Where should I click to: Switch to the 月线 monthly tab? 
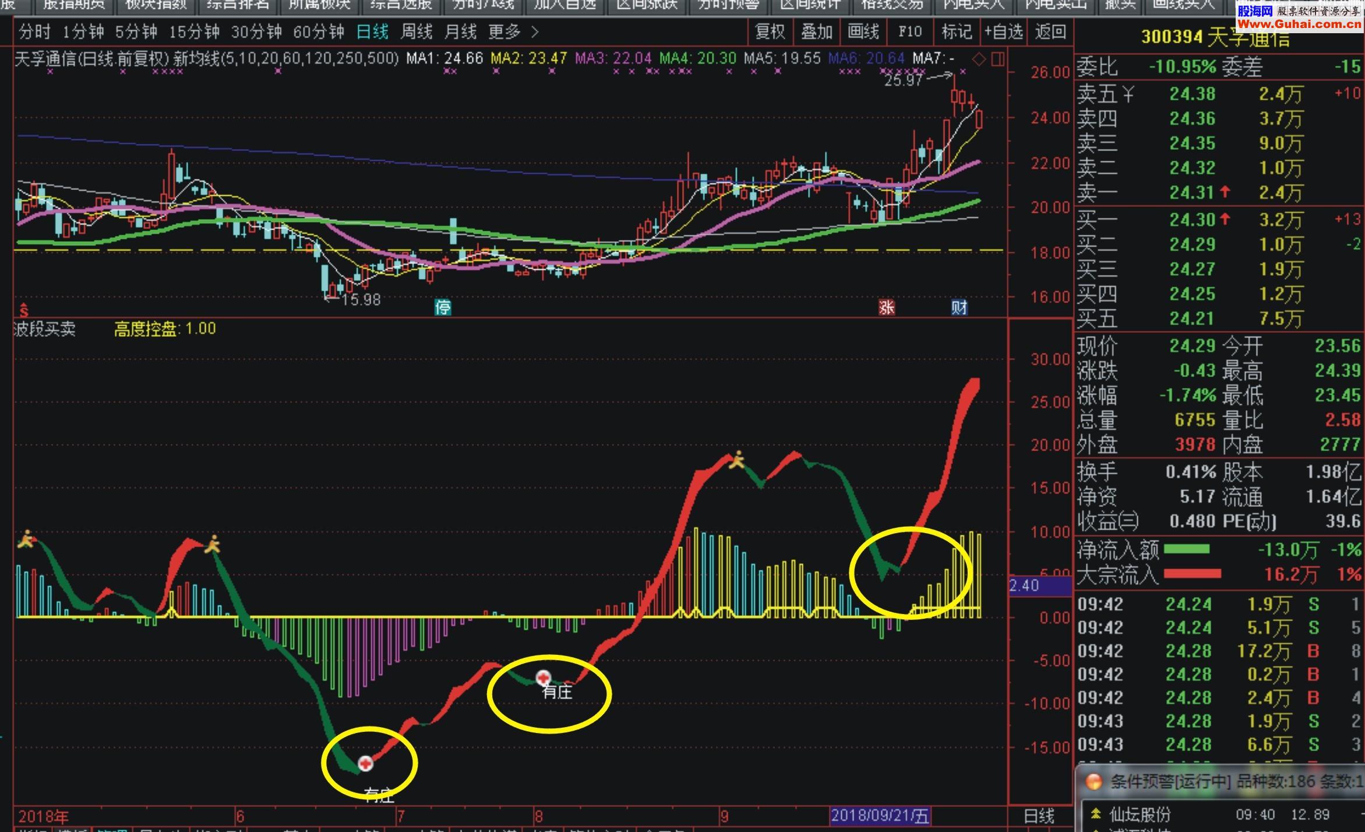pyautogui.click(x=460, y=32)
